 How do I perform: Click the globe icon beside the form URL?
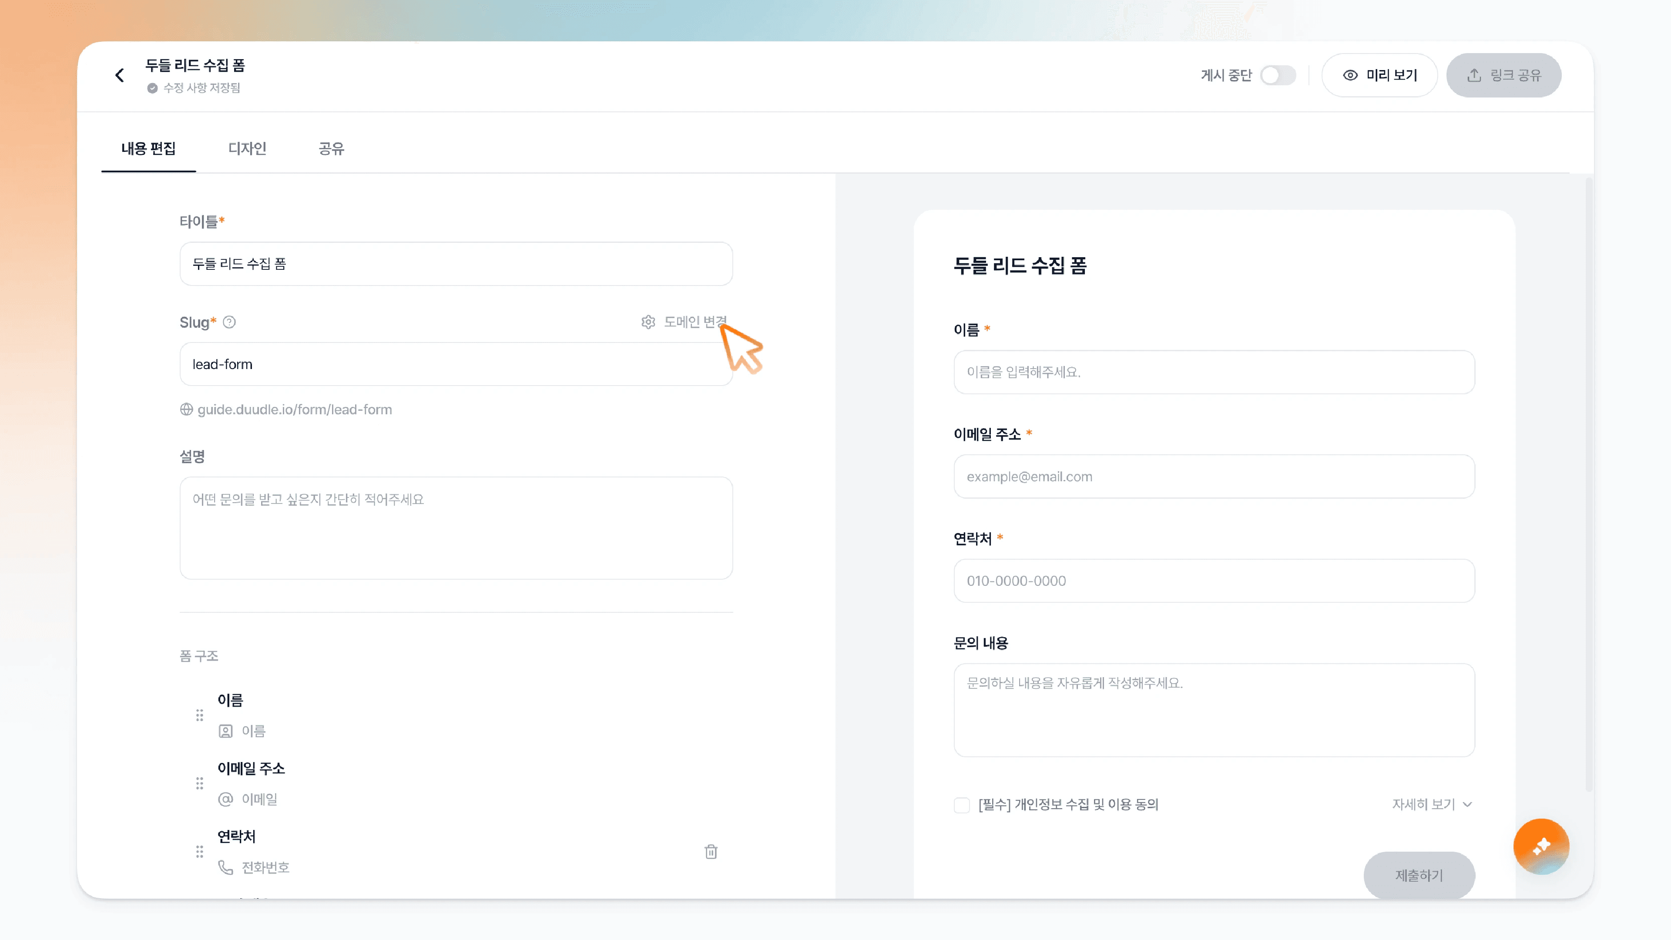point(186,410)
